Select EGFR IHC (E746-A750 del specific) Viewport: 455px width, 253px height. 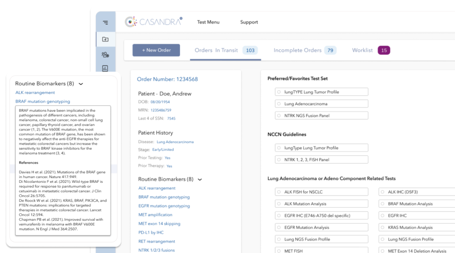tap(322, 216)
